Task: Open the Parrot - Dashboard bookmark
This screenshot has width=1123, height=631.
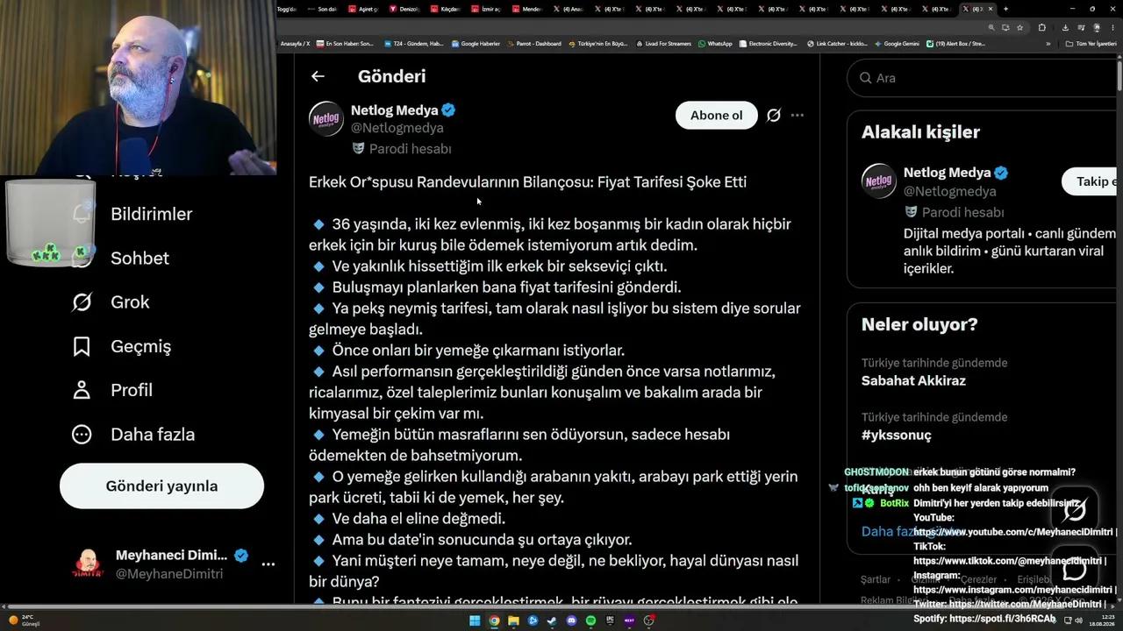Action: click(x=533, y=44)
